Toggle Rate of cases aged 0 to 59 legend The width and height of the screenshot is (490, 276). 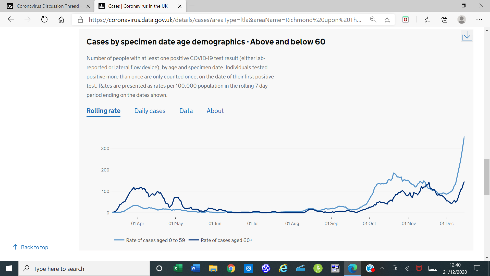(x=155, y=240)
